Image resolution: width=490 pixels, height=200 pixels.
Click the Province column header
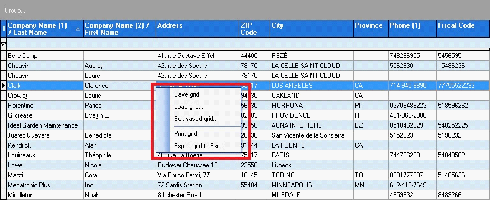pyautogui.click(x=371, y=29)
